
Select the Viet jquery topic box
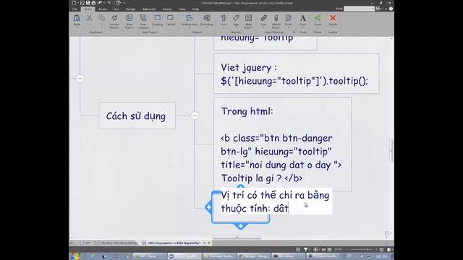pyautogui.click(x=296, y=74)
